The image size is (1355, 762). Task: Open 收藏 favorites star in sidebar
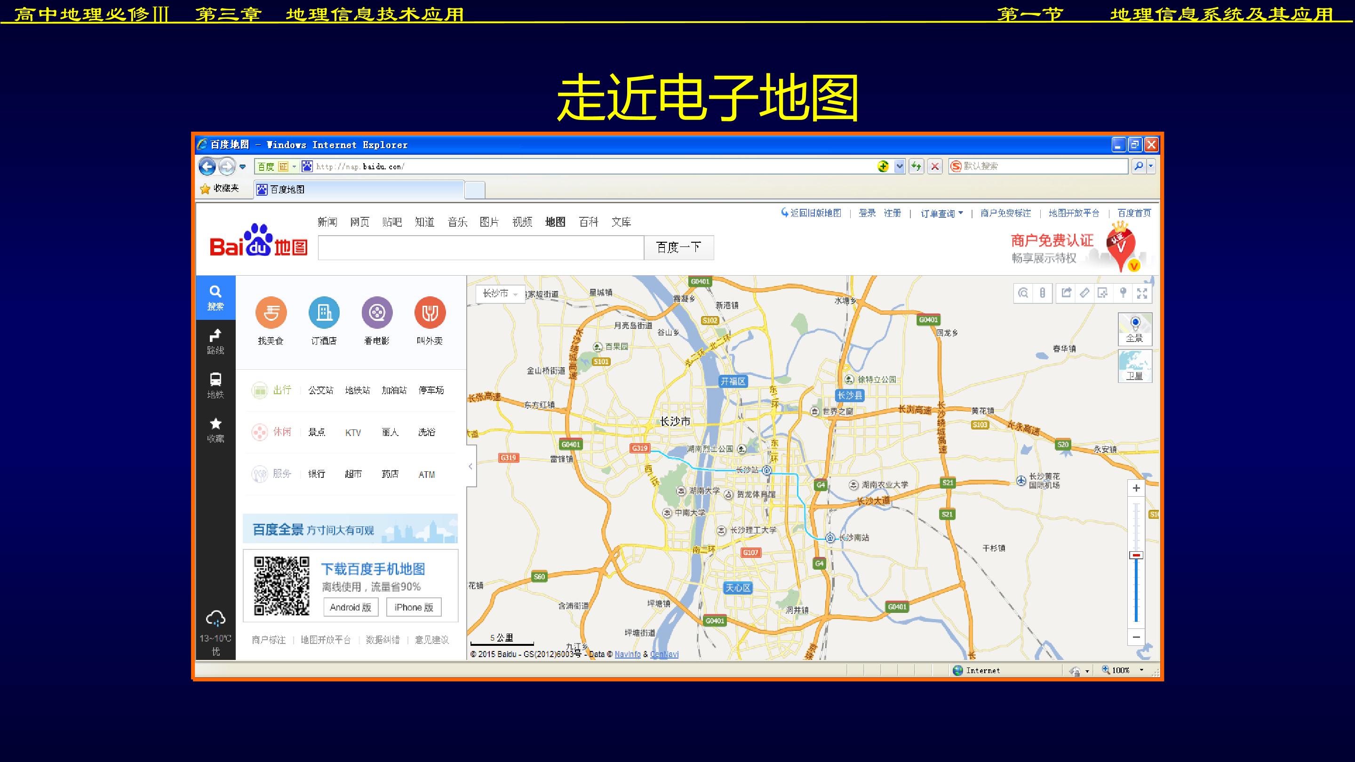[215, 430]
